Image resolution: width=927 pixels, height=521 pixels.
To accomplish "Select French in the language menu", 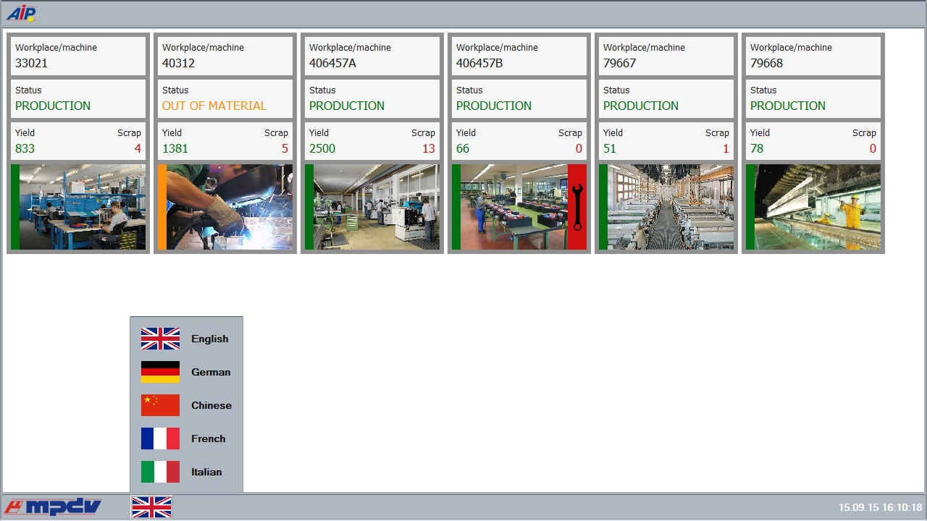I will [x=186, y=439].
